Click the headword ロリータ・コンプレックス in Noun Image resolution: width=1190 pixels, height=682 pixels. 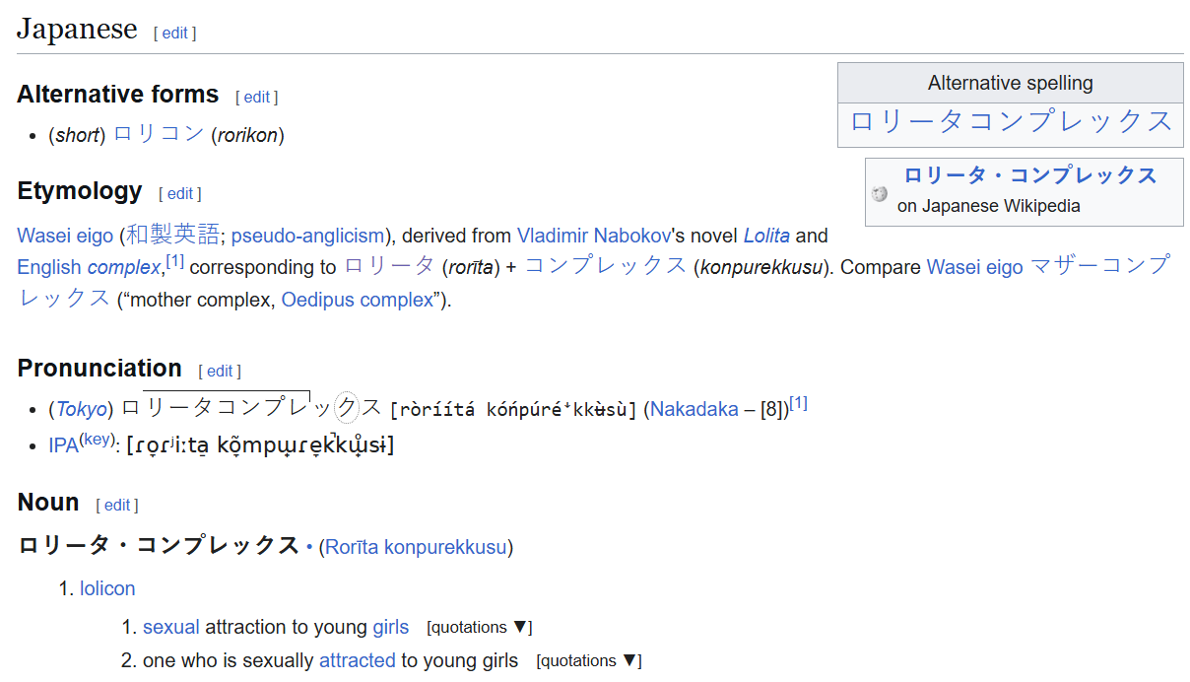coord(159,546)
